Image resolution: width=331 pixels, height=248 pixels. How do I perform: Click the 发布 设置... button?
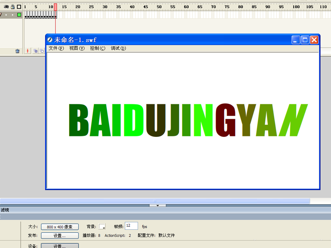(x=60, y=236)
